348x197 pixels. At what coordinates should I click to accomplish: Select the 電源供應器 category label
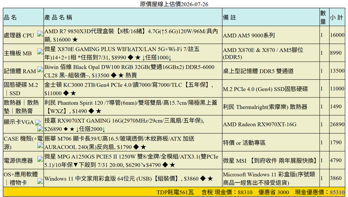[18, 160]
